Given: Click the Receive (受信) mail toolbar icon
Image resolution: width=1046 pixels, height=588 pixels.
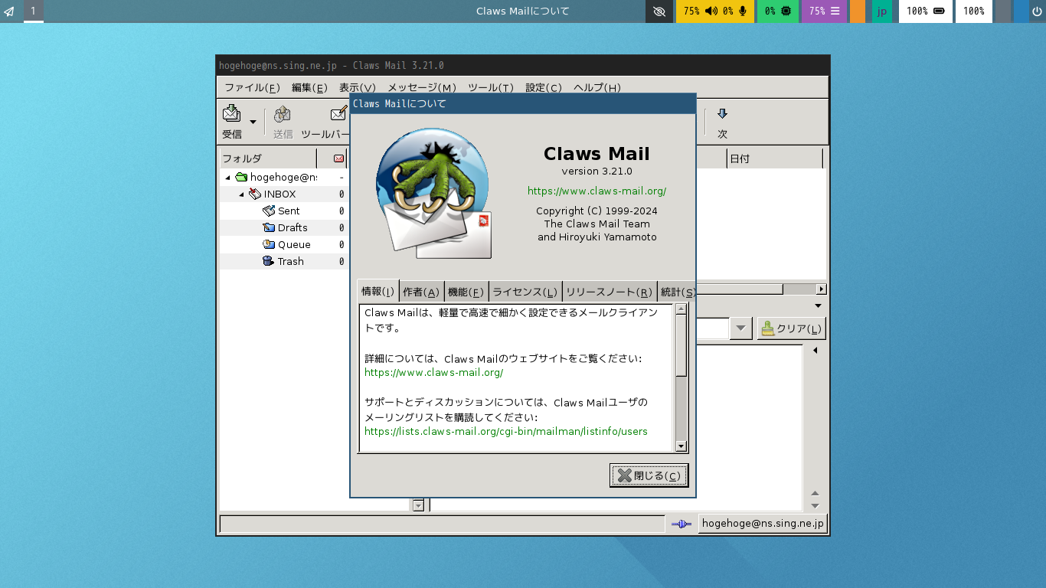Looking at the screenshot, I should [x=231, y=114].
